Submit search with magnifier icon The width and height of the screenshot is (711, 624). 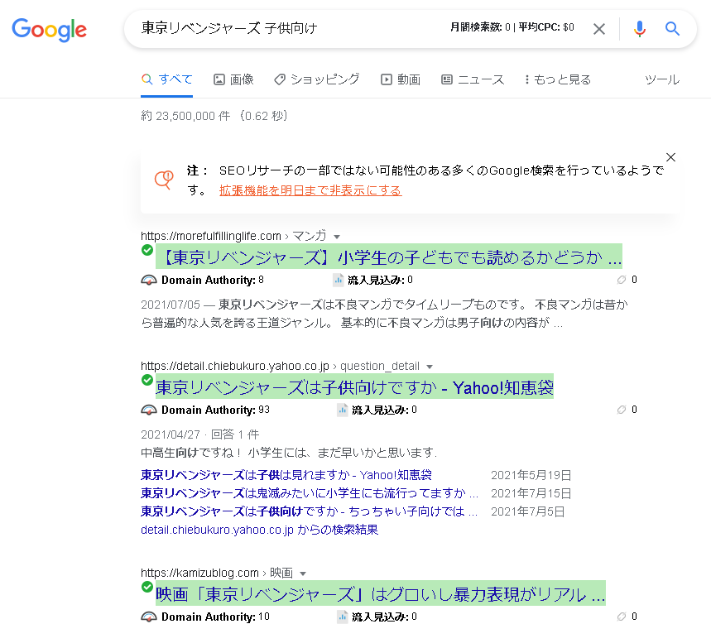[x=672, y=29]
